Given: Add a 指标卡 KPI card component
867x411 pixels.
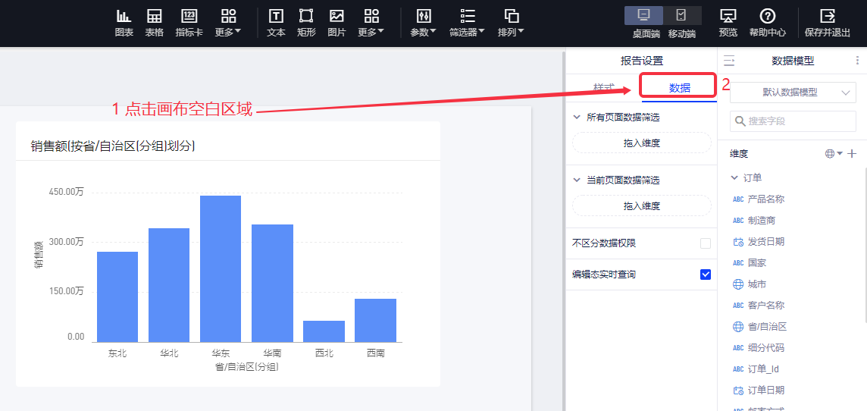Looking at the screenshot, I should point(189,23).
